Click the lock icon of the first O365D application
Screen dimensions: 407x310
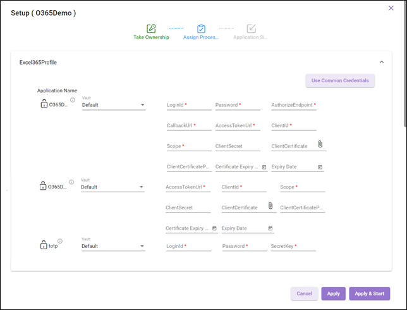(x=43, y=104)
